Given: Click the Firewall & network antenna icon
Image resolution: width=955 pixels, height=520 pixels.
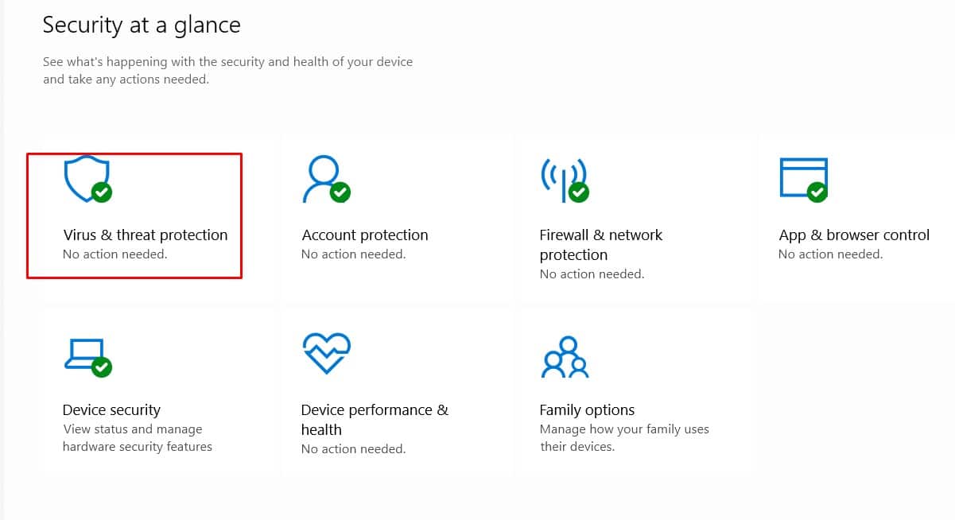Looking at the screenshot, I should pos(563,178).
